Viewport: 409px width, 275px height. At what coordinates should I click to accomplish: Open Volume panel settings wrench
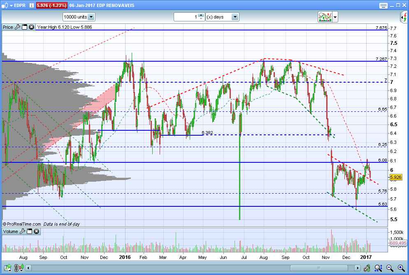point(23,231)
